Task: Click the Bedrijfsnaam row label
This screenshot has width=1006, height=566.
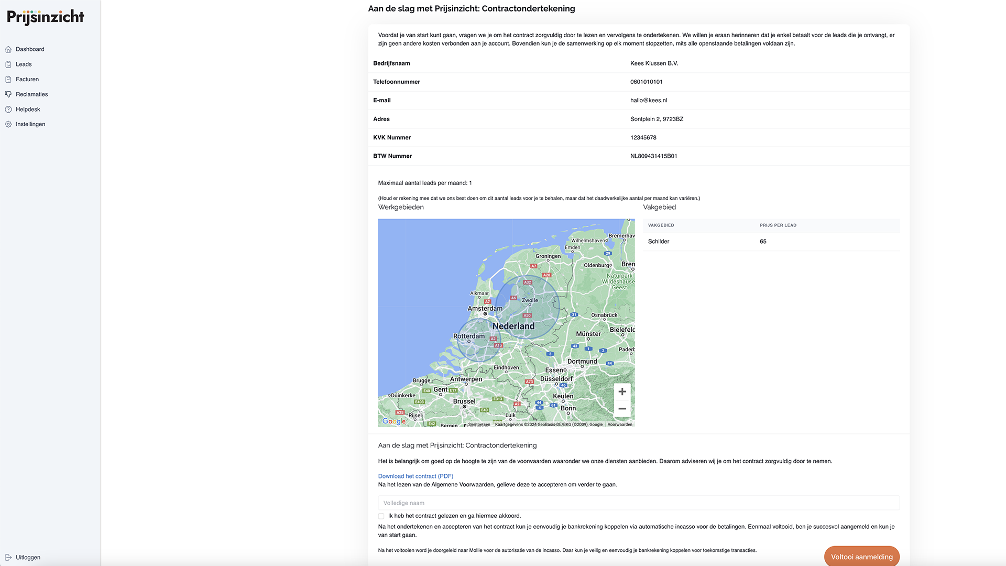Action: (391, 63)
